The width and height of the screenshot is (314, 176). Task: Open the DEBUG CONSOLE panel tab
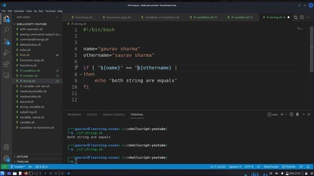click(x=114, y=114)
